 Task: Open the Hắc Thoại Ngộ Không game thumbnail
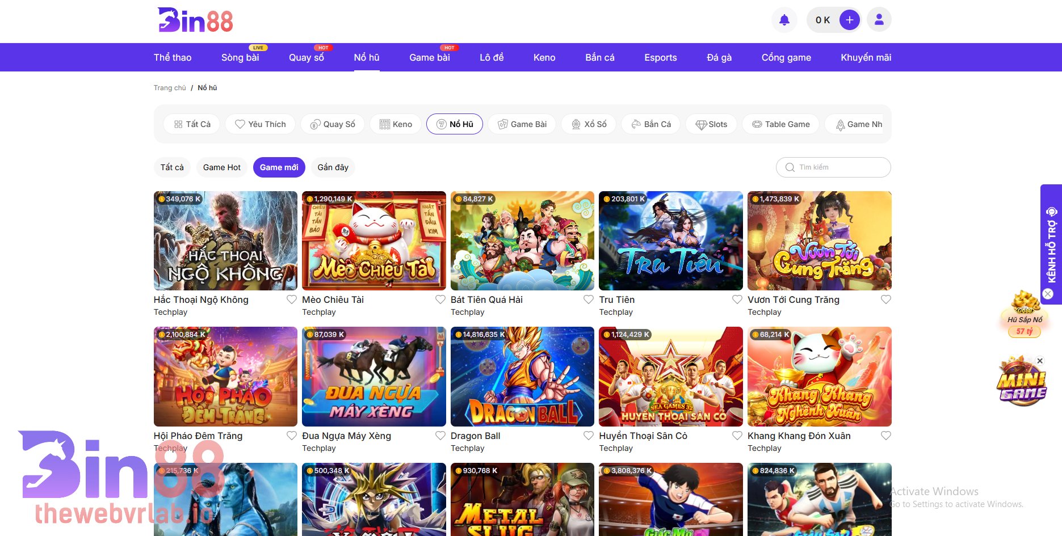[x=225, y=240]
